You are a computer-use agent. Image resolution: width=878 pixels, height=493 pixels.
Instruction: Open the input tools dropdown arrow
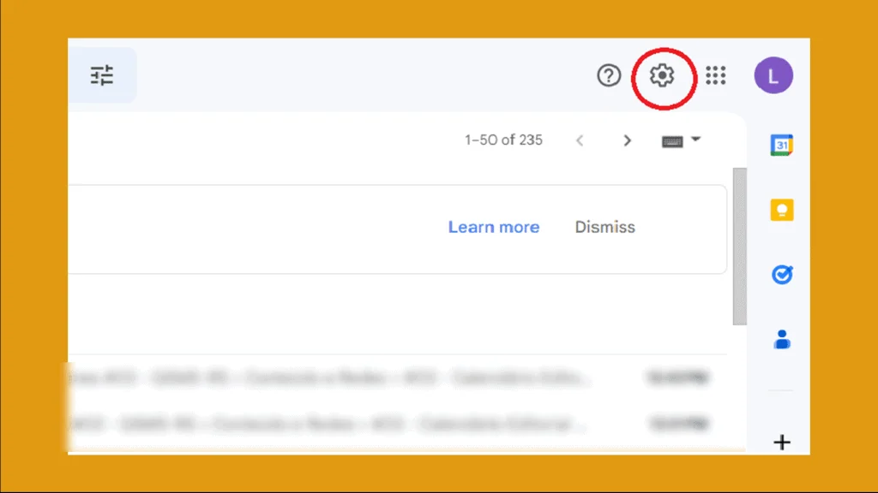(x=696, y=140)
